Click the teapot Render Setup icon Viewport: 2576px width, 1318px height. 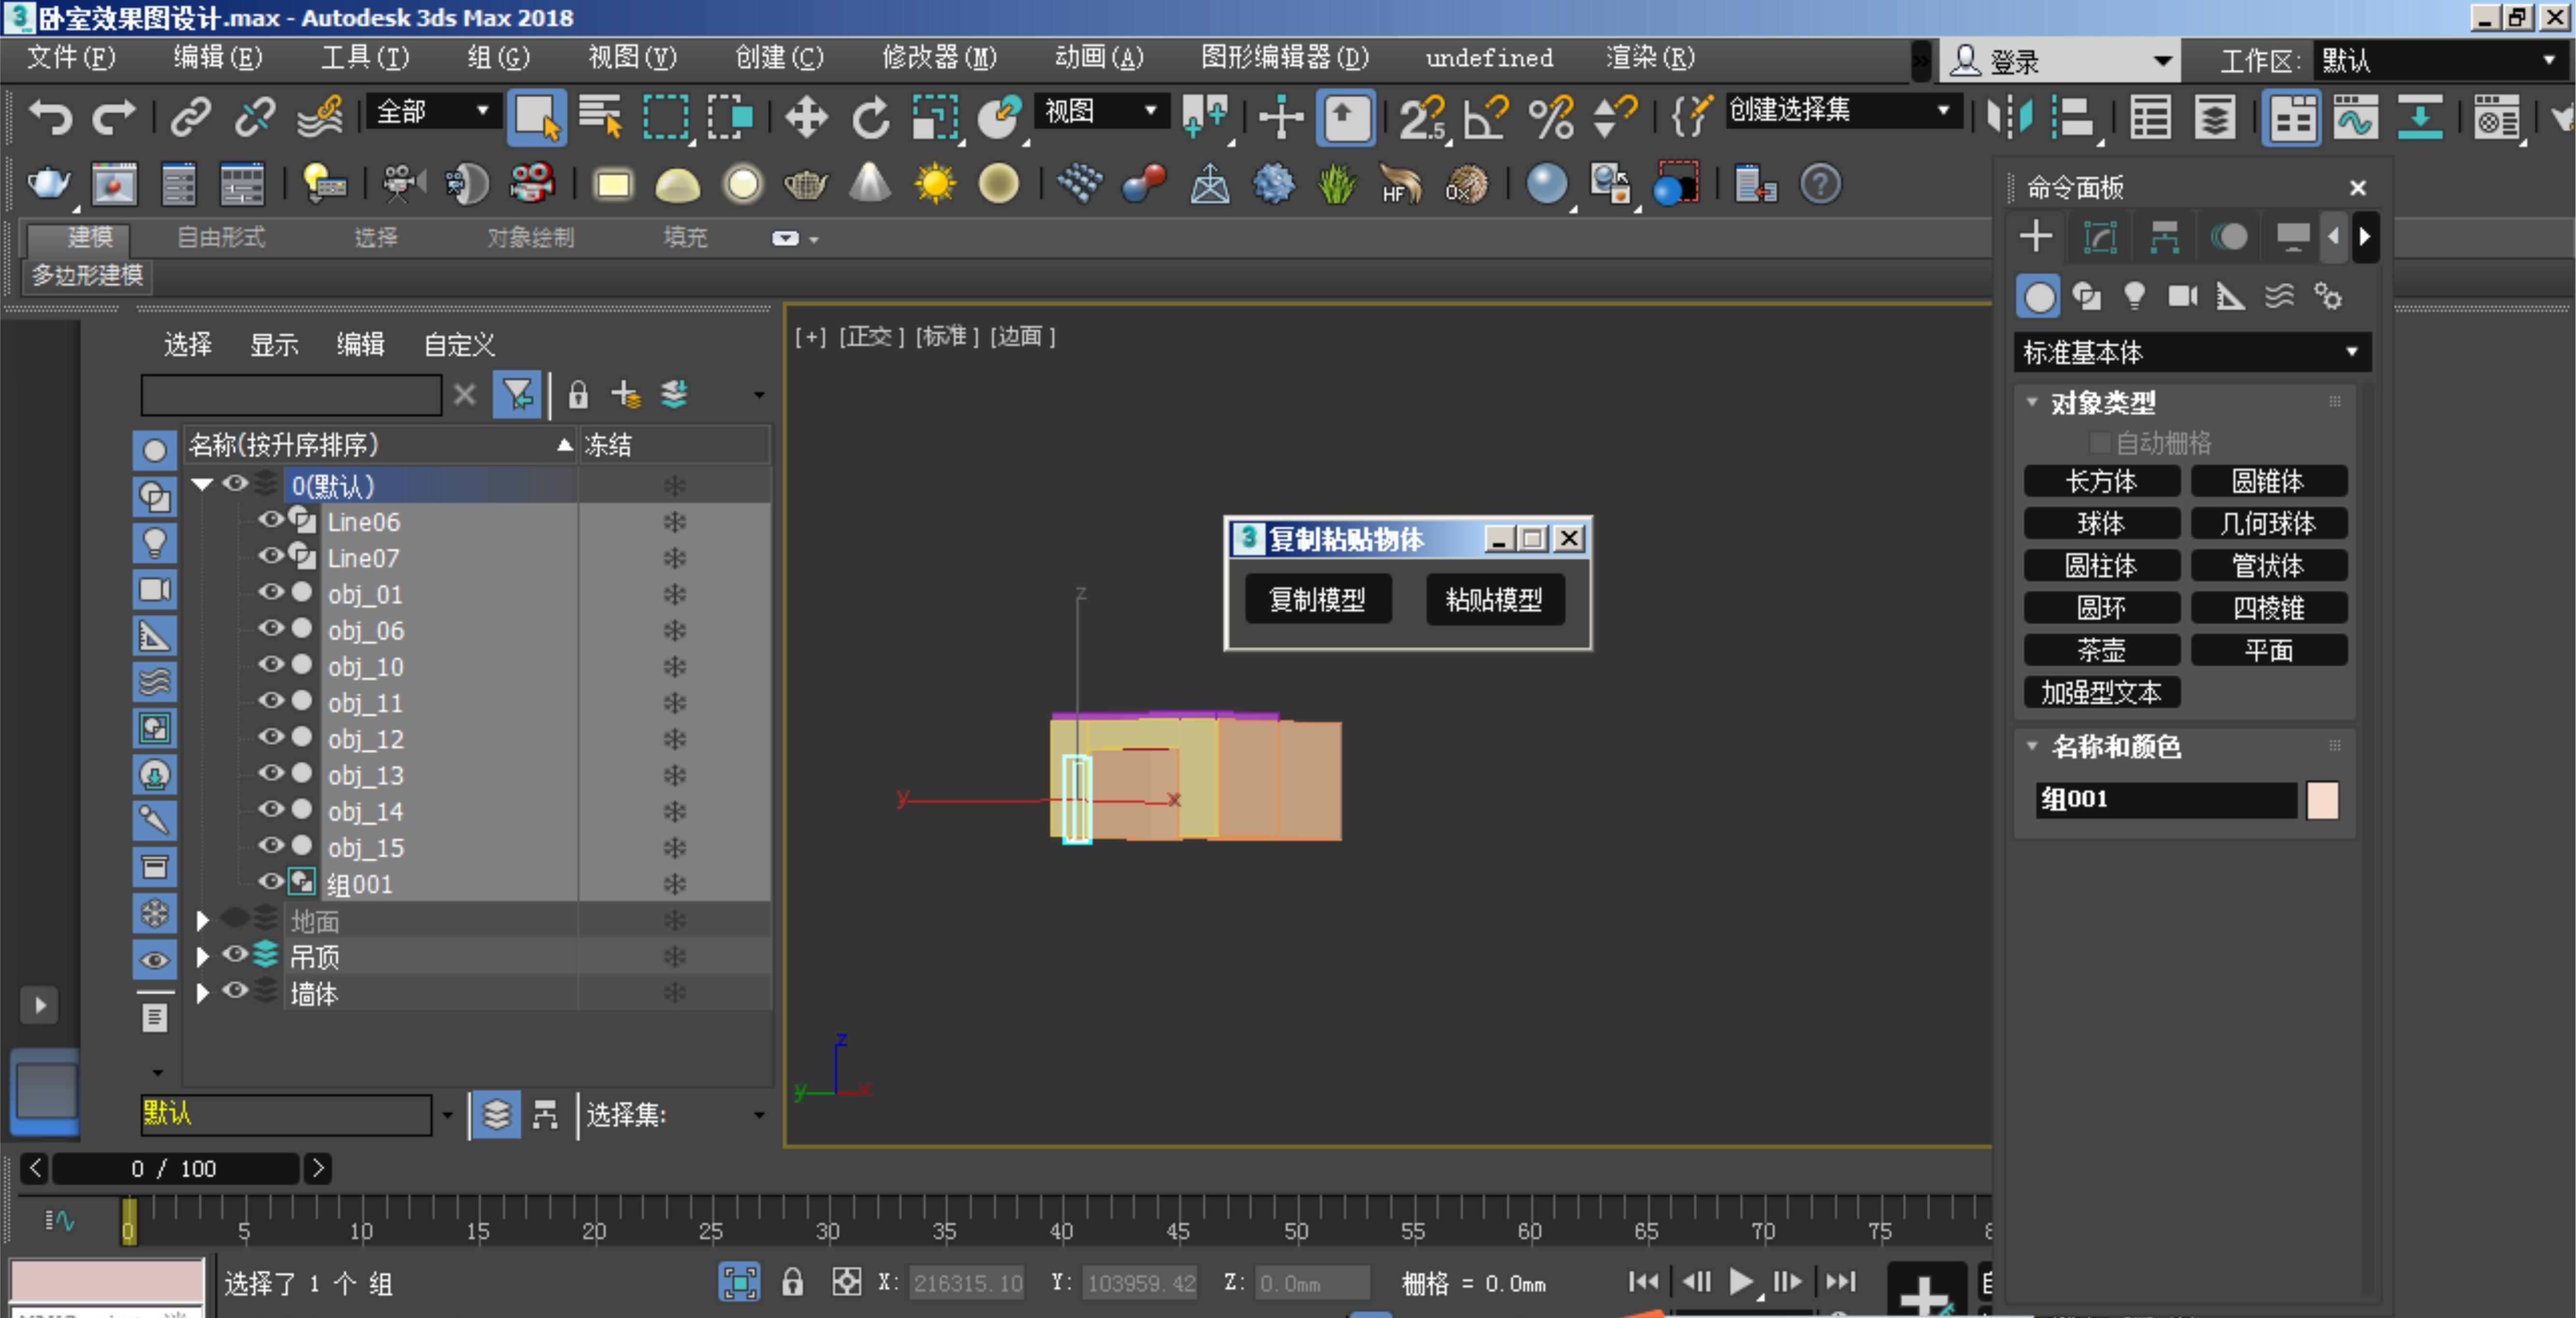[x=48, y=184]
